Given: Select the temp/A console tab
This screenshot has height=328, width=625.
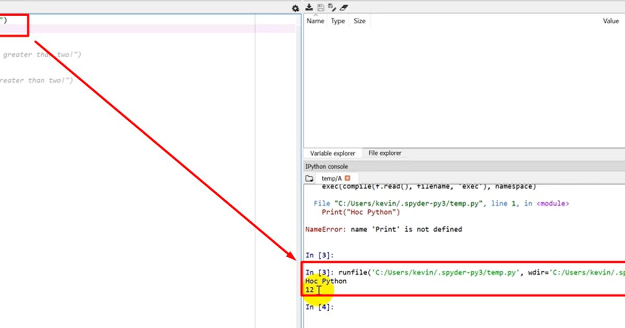Looking at the screenshot, I should point(330,178).
